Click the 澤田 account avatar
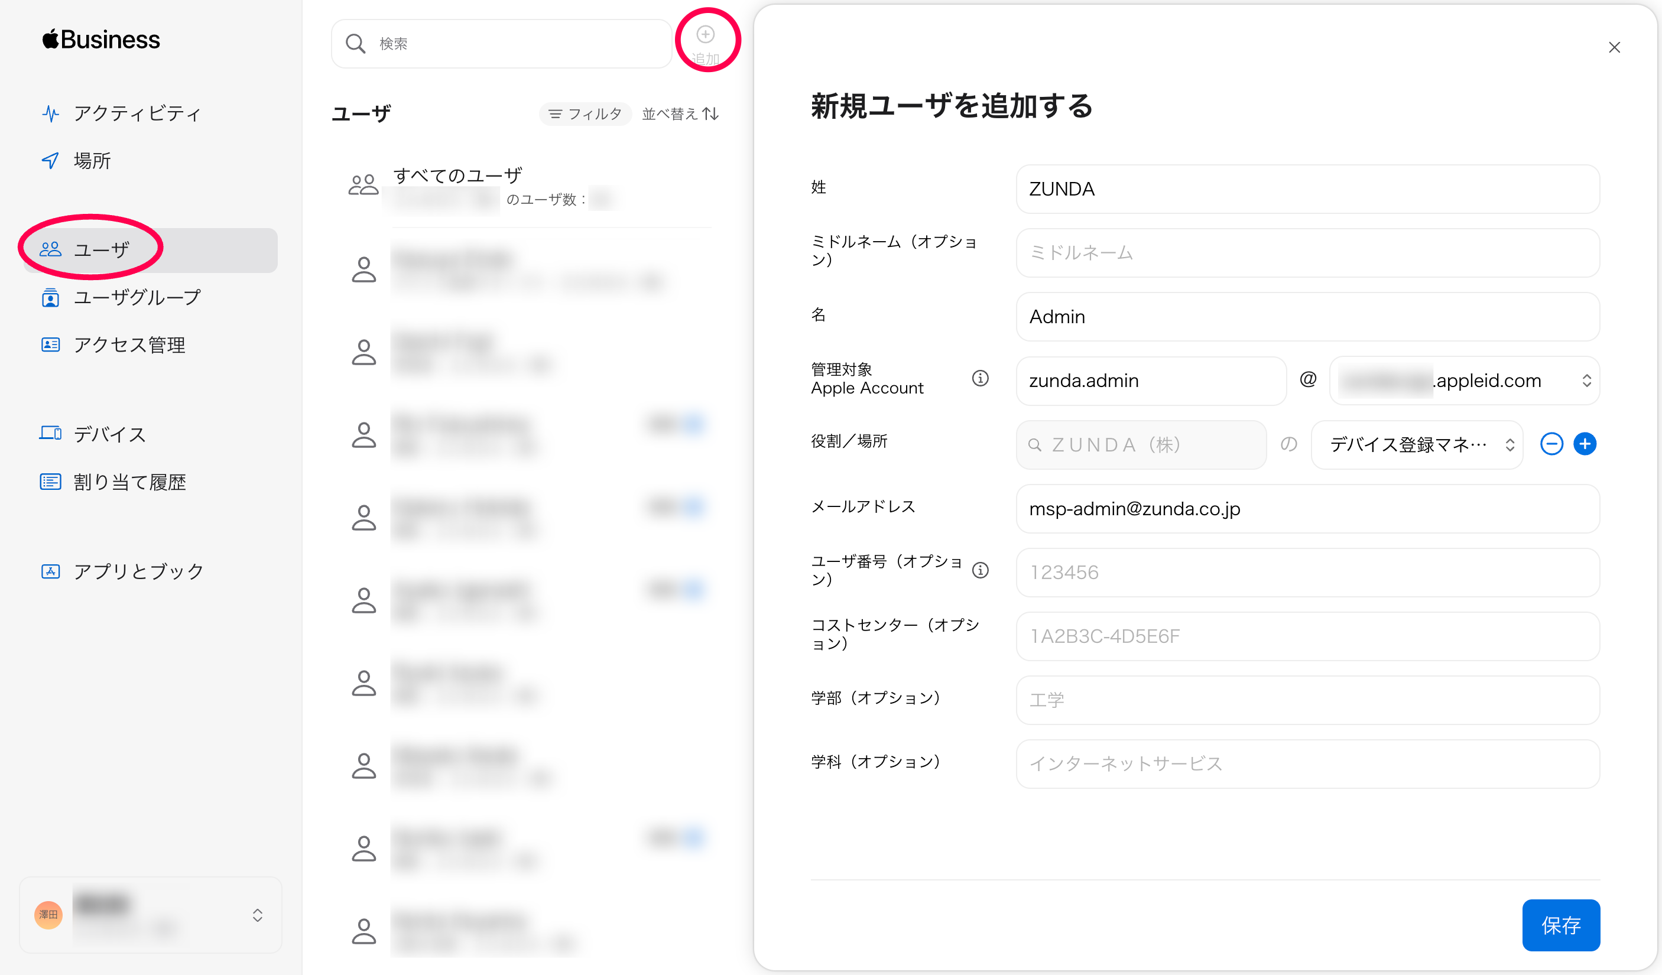 [x=48, y=914]
